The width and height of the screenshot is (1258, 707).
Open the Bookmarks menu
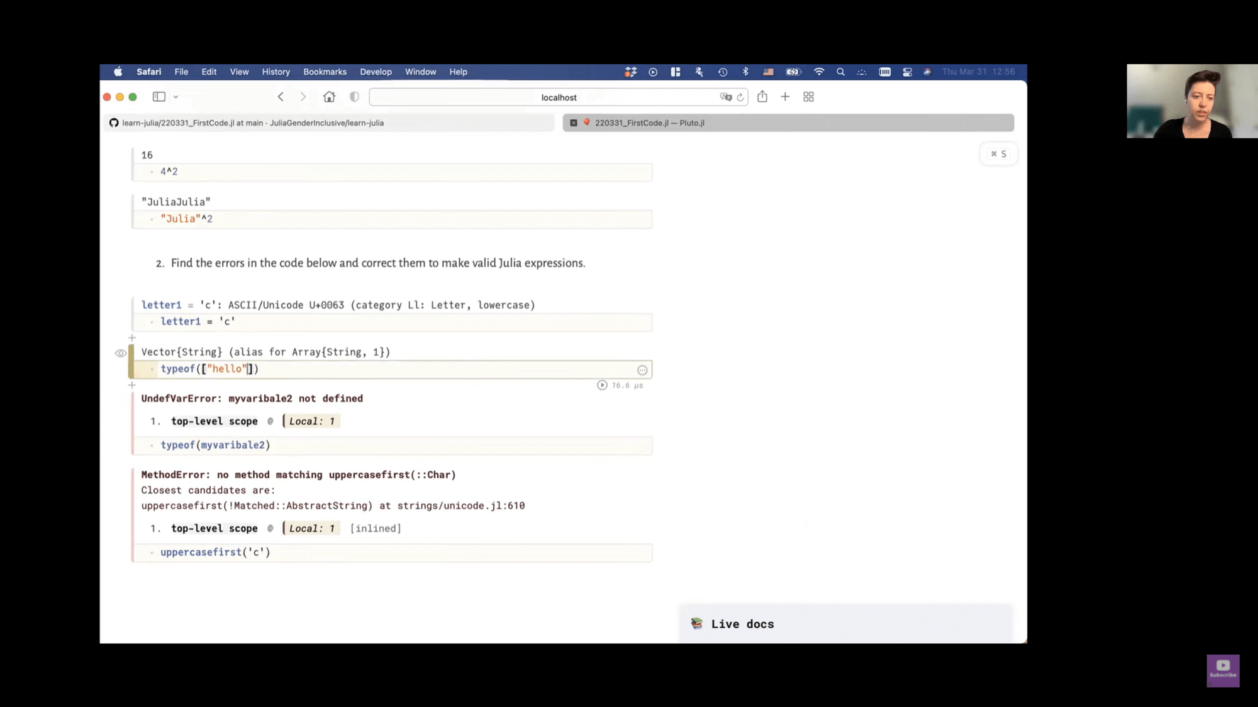[x=325, y=72]
